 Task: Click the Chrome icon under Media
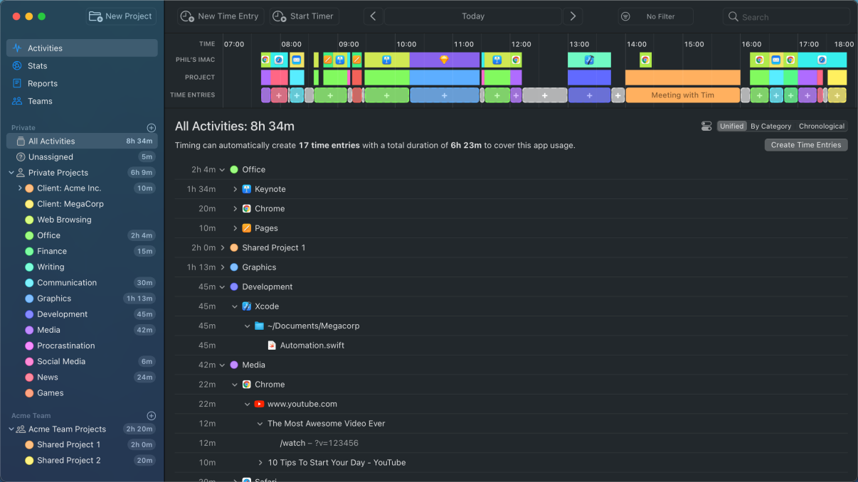(x=245, y=384)
